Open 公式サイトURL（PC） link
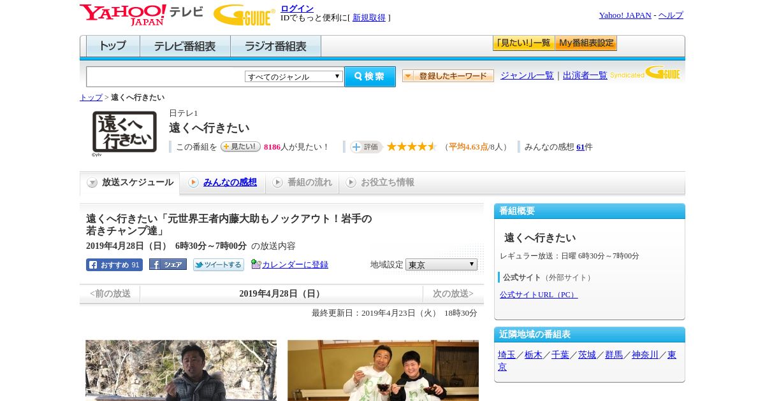765x401 pixels. pyautogui.click(x=539, y=295)
